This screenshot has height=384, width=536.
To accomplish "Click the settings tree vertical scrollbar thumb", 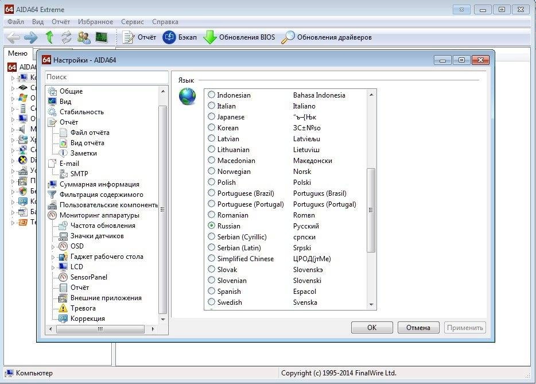I will tap(163, 210).
